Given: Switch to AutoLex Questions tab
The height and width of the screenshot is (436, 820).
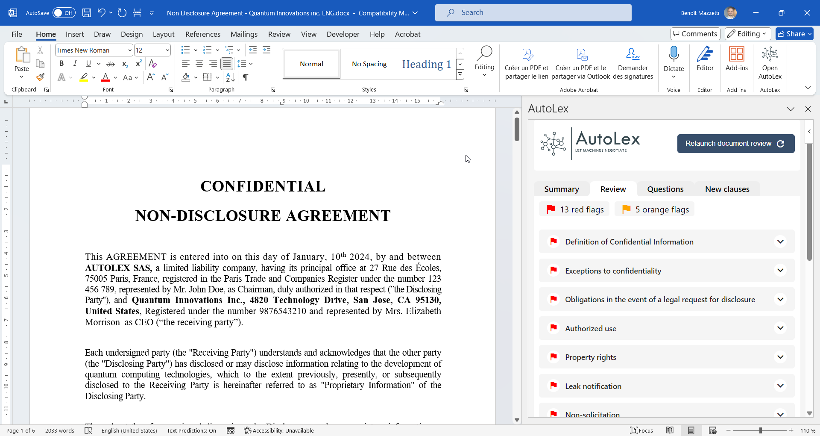Looking at the screenshot, I should pos(665,189).
